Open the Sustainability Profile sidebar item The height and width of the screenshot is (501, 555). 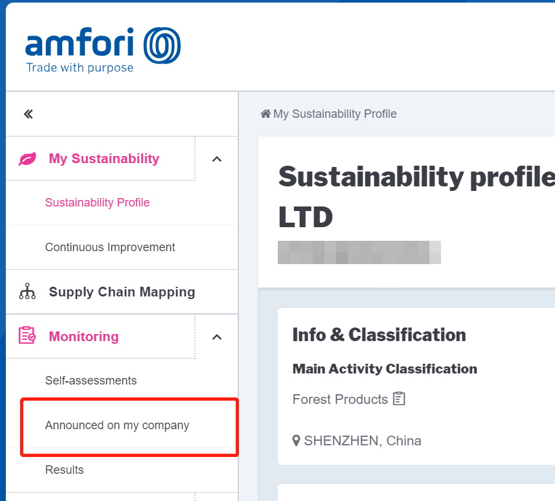pyautogui.click(x=97, y=203)
